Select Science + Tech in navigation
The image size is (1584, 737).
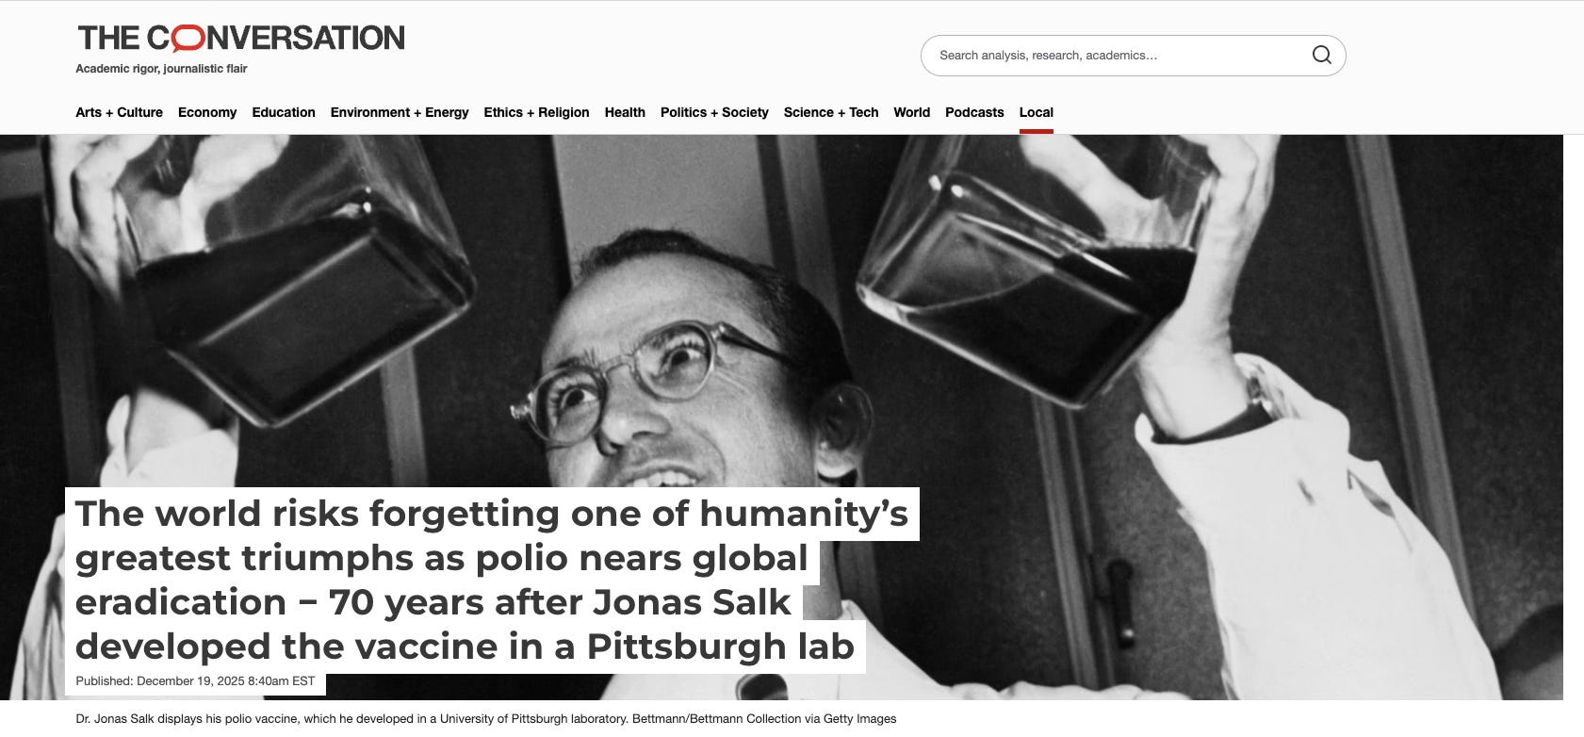tap(831, 112)
